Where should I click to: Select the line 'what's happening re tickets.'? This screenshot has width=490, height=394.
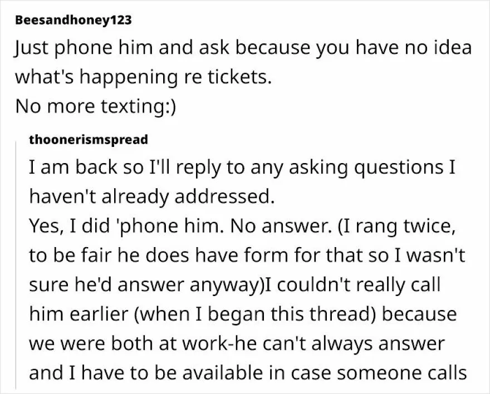point(143,78)
